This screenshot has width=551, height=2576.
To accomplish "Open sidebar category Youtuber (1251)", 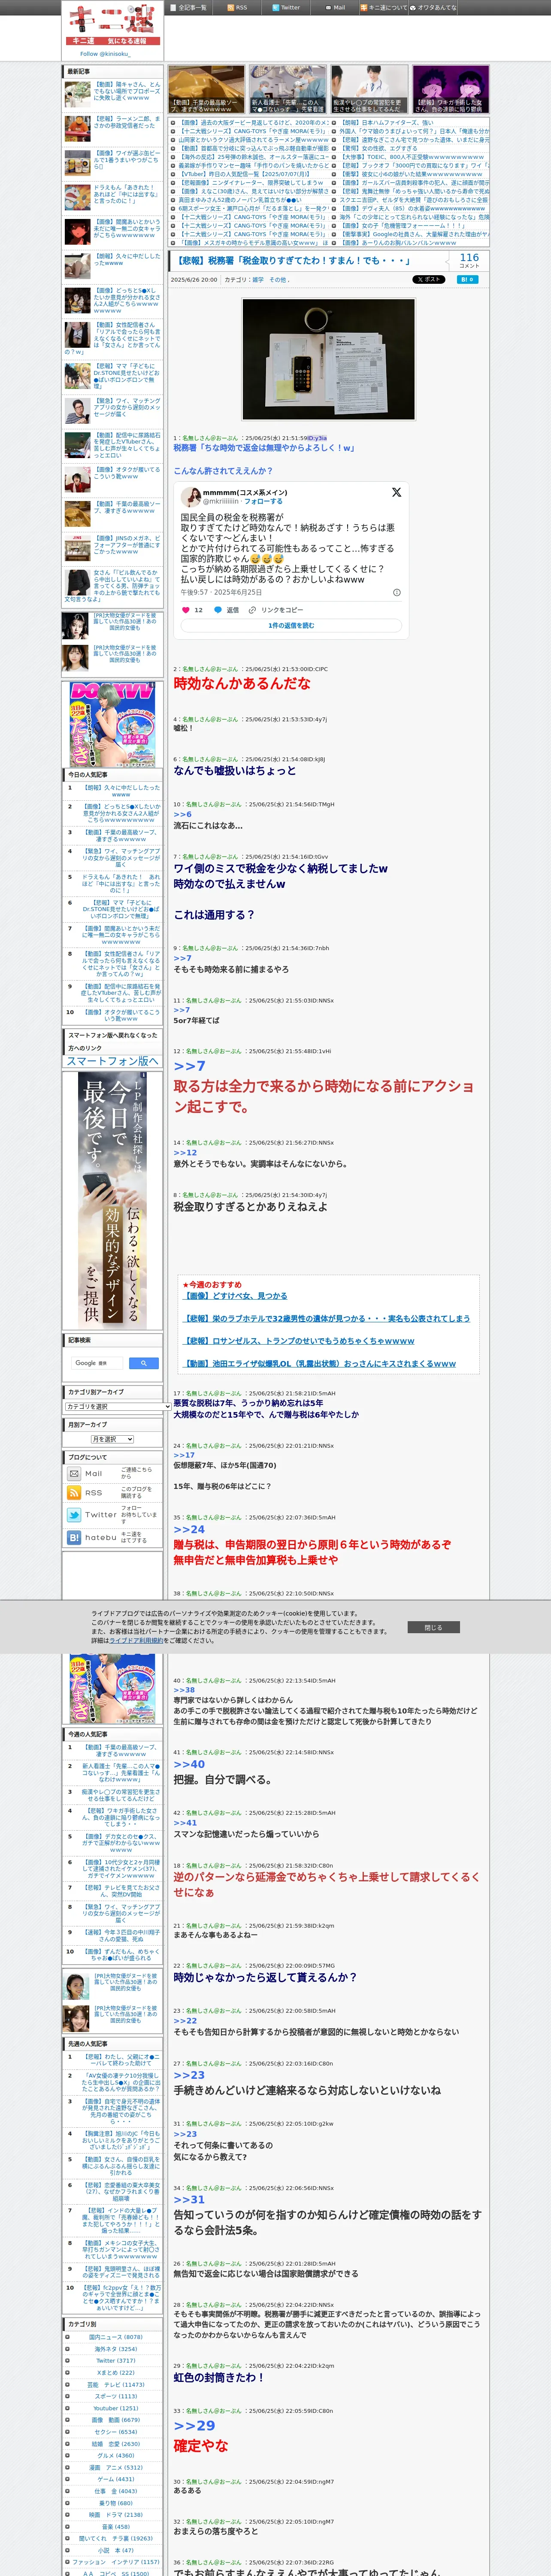I will [x=115, y=2408].
